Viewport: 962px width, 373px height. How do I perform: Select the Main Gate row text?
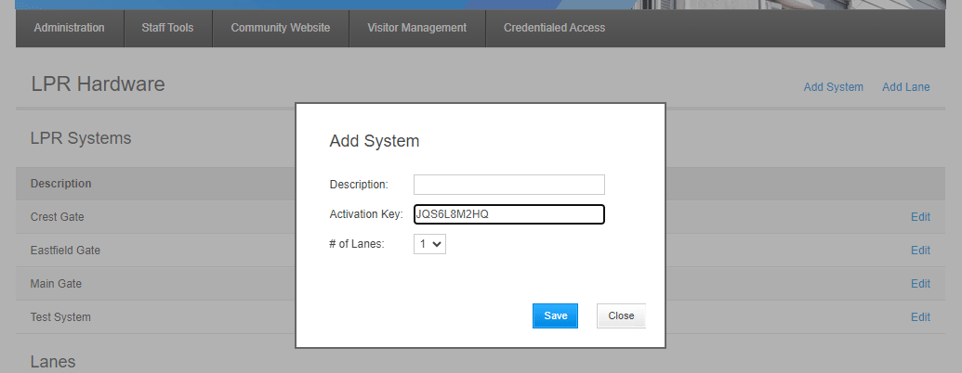56,284
